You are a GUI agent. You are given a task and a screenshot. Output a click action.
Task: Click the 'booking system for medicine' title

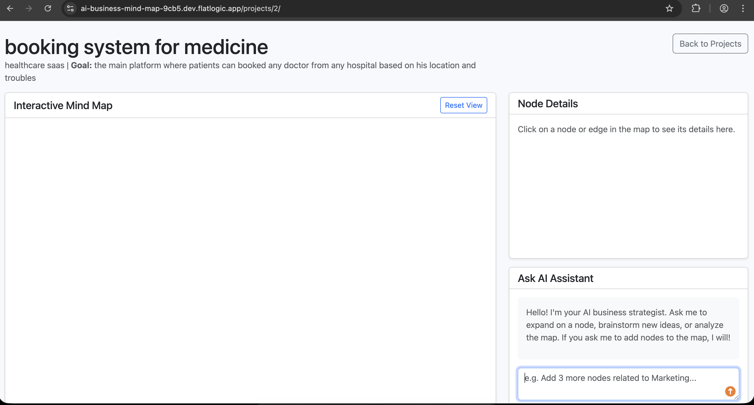137,47
